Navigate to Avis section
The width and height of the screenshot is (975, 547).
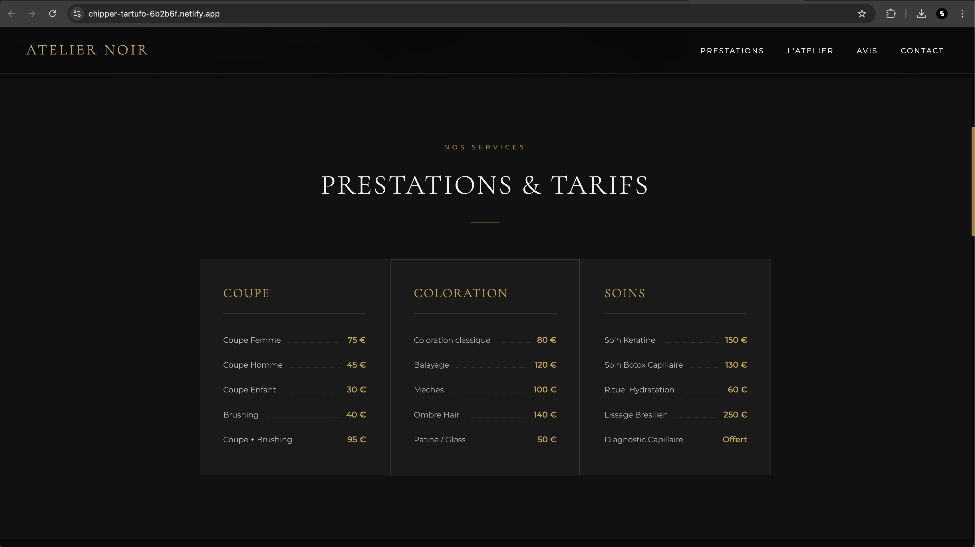tap(867, 51)
